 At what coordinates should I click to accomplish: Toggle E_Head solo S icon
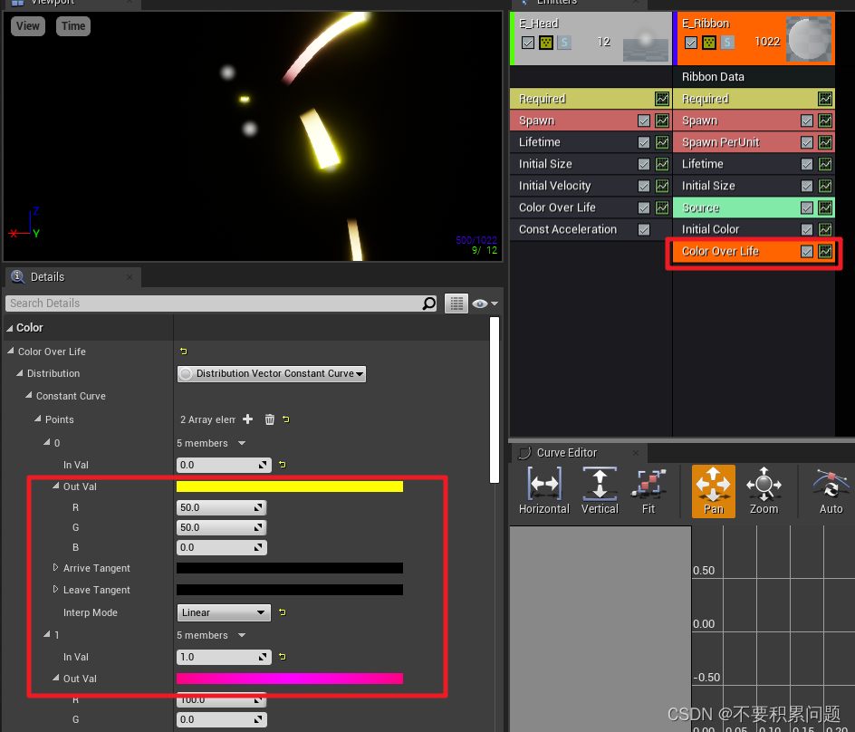(564, 42)
